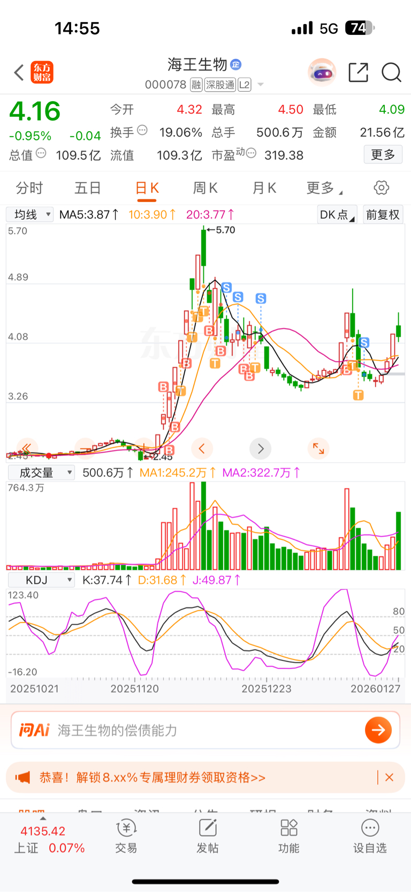
Task: Open chart settings gear icon
Action: coord(381,188)
